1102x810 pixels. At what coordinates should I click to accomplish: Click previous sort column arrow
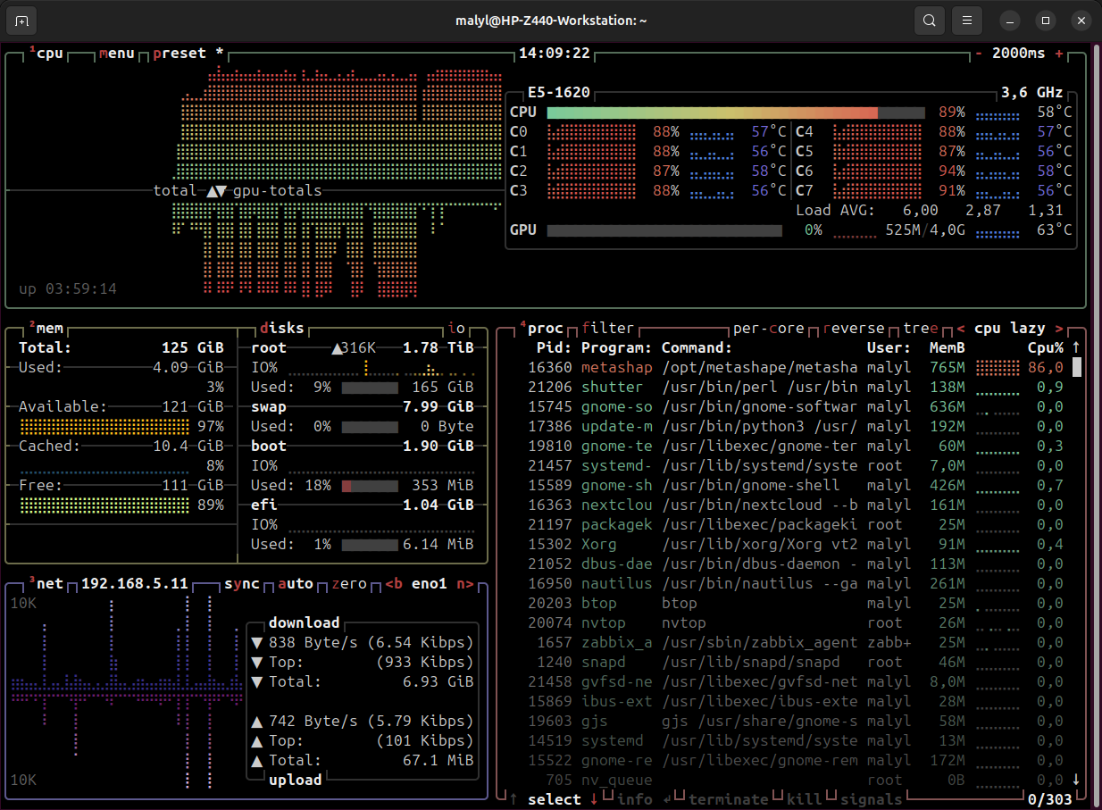click(960, 329)
